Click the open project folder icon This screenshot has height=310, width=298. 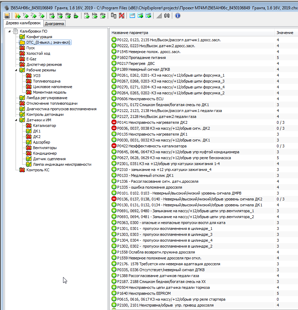17,16
